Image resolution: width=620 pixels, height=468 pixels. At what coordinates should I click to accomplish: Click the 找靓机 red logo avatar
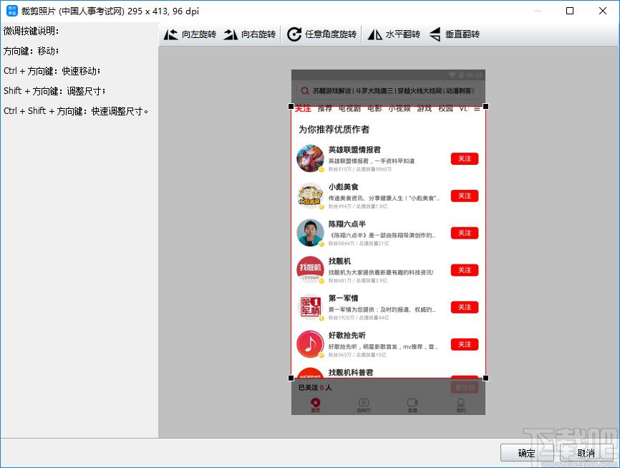point(311,270)
